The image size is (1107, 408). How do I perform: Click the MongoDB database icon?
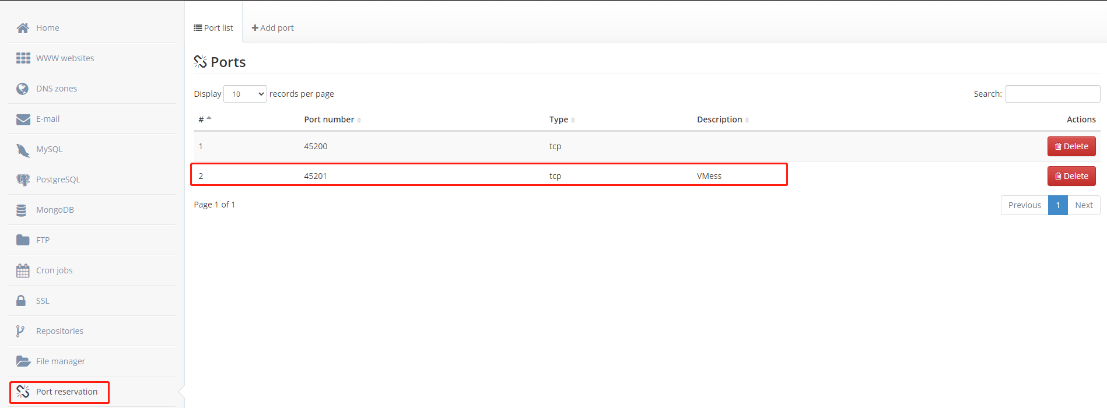tap(22, 210)
